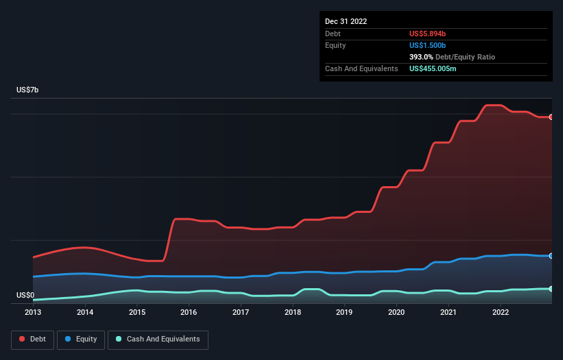
Task: Click the 2018 x-axis label
Action: 293,312
